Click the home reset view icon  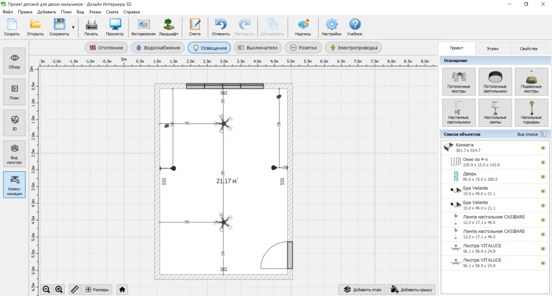(122, 290)
